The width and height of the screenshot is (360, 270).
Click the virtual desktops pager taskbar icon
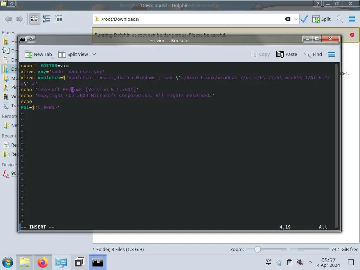click(79, 262)
